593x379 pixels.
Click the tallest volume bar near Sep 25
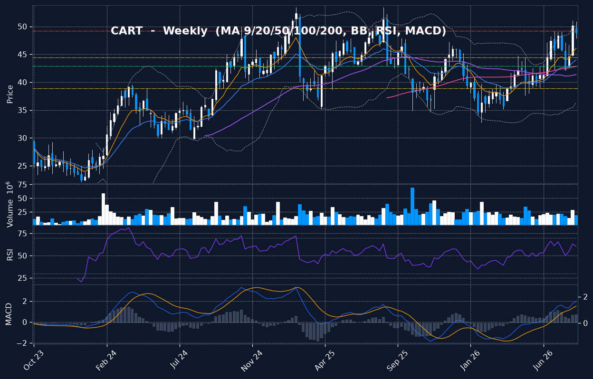(412, 206)
